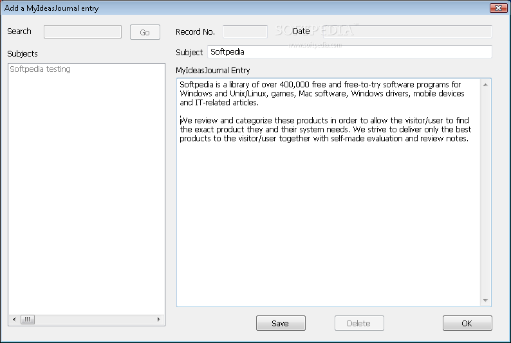
Task: Click the Subjects list horizontal scroll thumb
Action: [x=28, y=319]
